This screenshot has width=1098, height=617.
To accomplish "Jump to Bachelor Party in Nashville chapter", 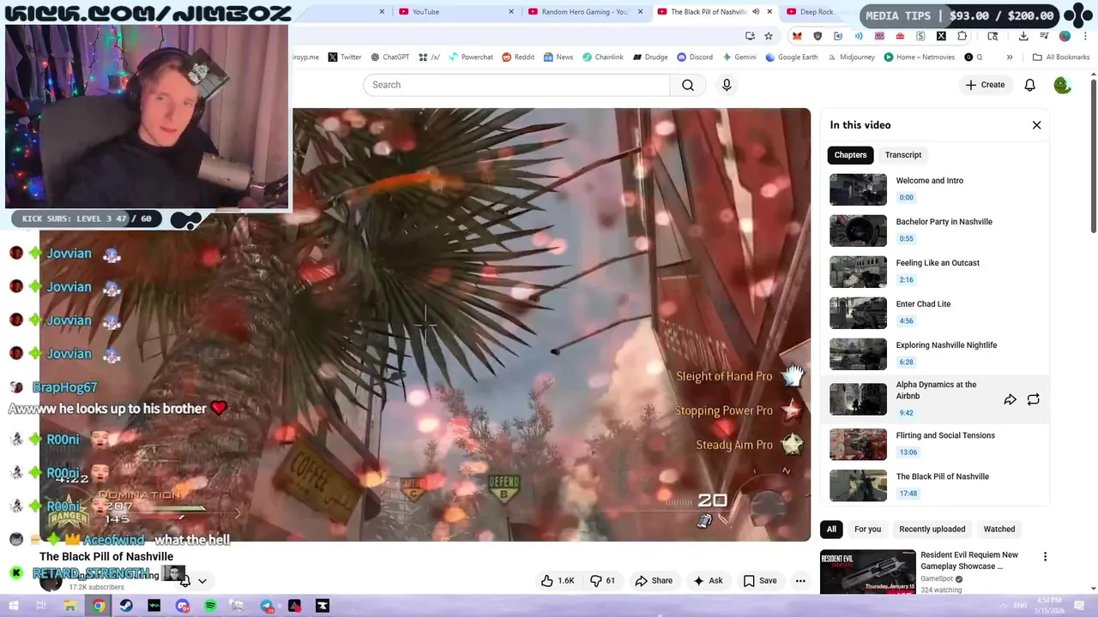I will click(x=935, y=231).
